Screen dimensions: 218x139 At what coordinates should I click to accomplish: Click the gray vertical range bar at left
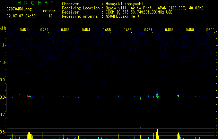[x=7, y=98]
